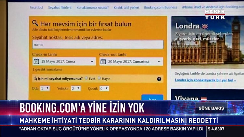The width and height of the screenshot is (244, 137).
Task: Open the Yetişkin adults dropdown
Action: (x=76, y=88)
